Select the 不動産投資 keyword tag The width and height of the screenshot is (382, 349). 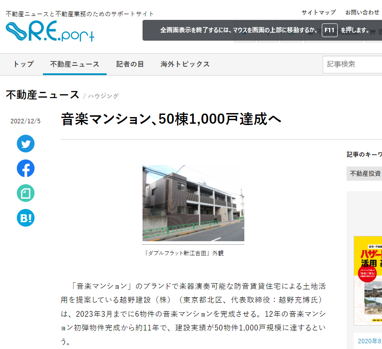click(x=365, y=174)
